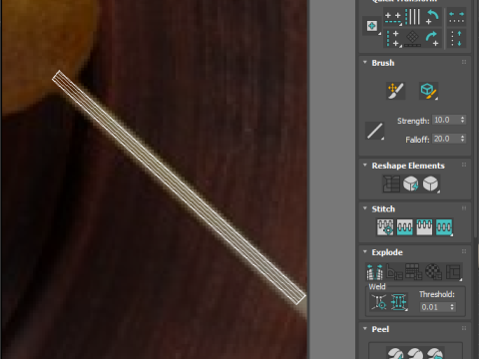Click the Relax Custom icon in Reshape Elements
The image size is (479, 359).
click(431, 183)
